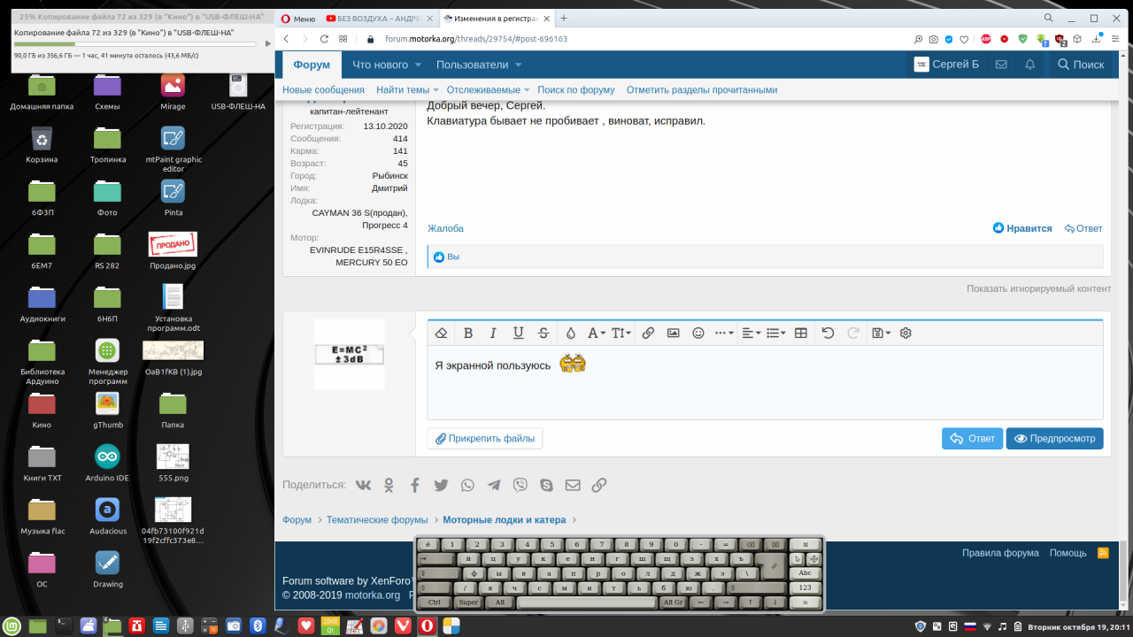Open the alerts bell icon in forum header
The height and width of the screenshot is (637, 1133).
(1029, 65)
